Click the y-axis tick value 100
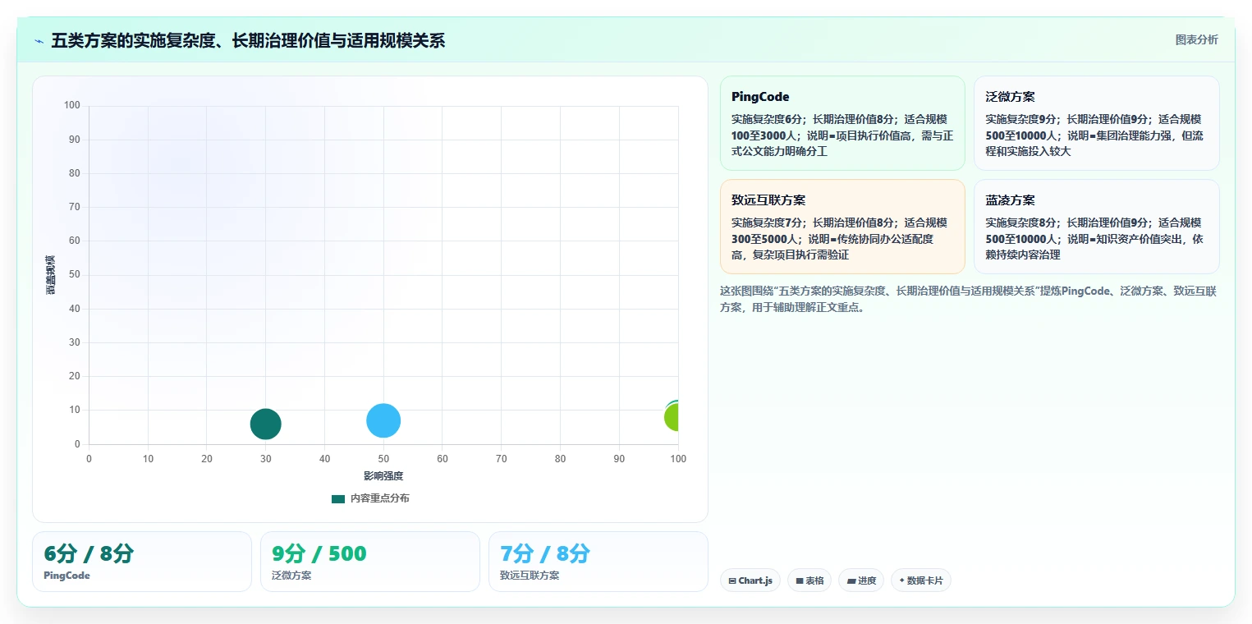Viewport: 1252px width, 624px height. 72,105
